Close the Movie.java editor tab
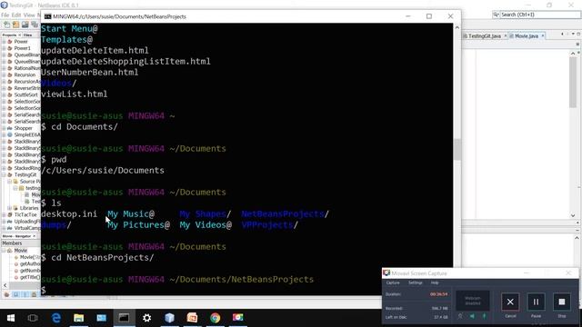 click(543, 36)
